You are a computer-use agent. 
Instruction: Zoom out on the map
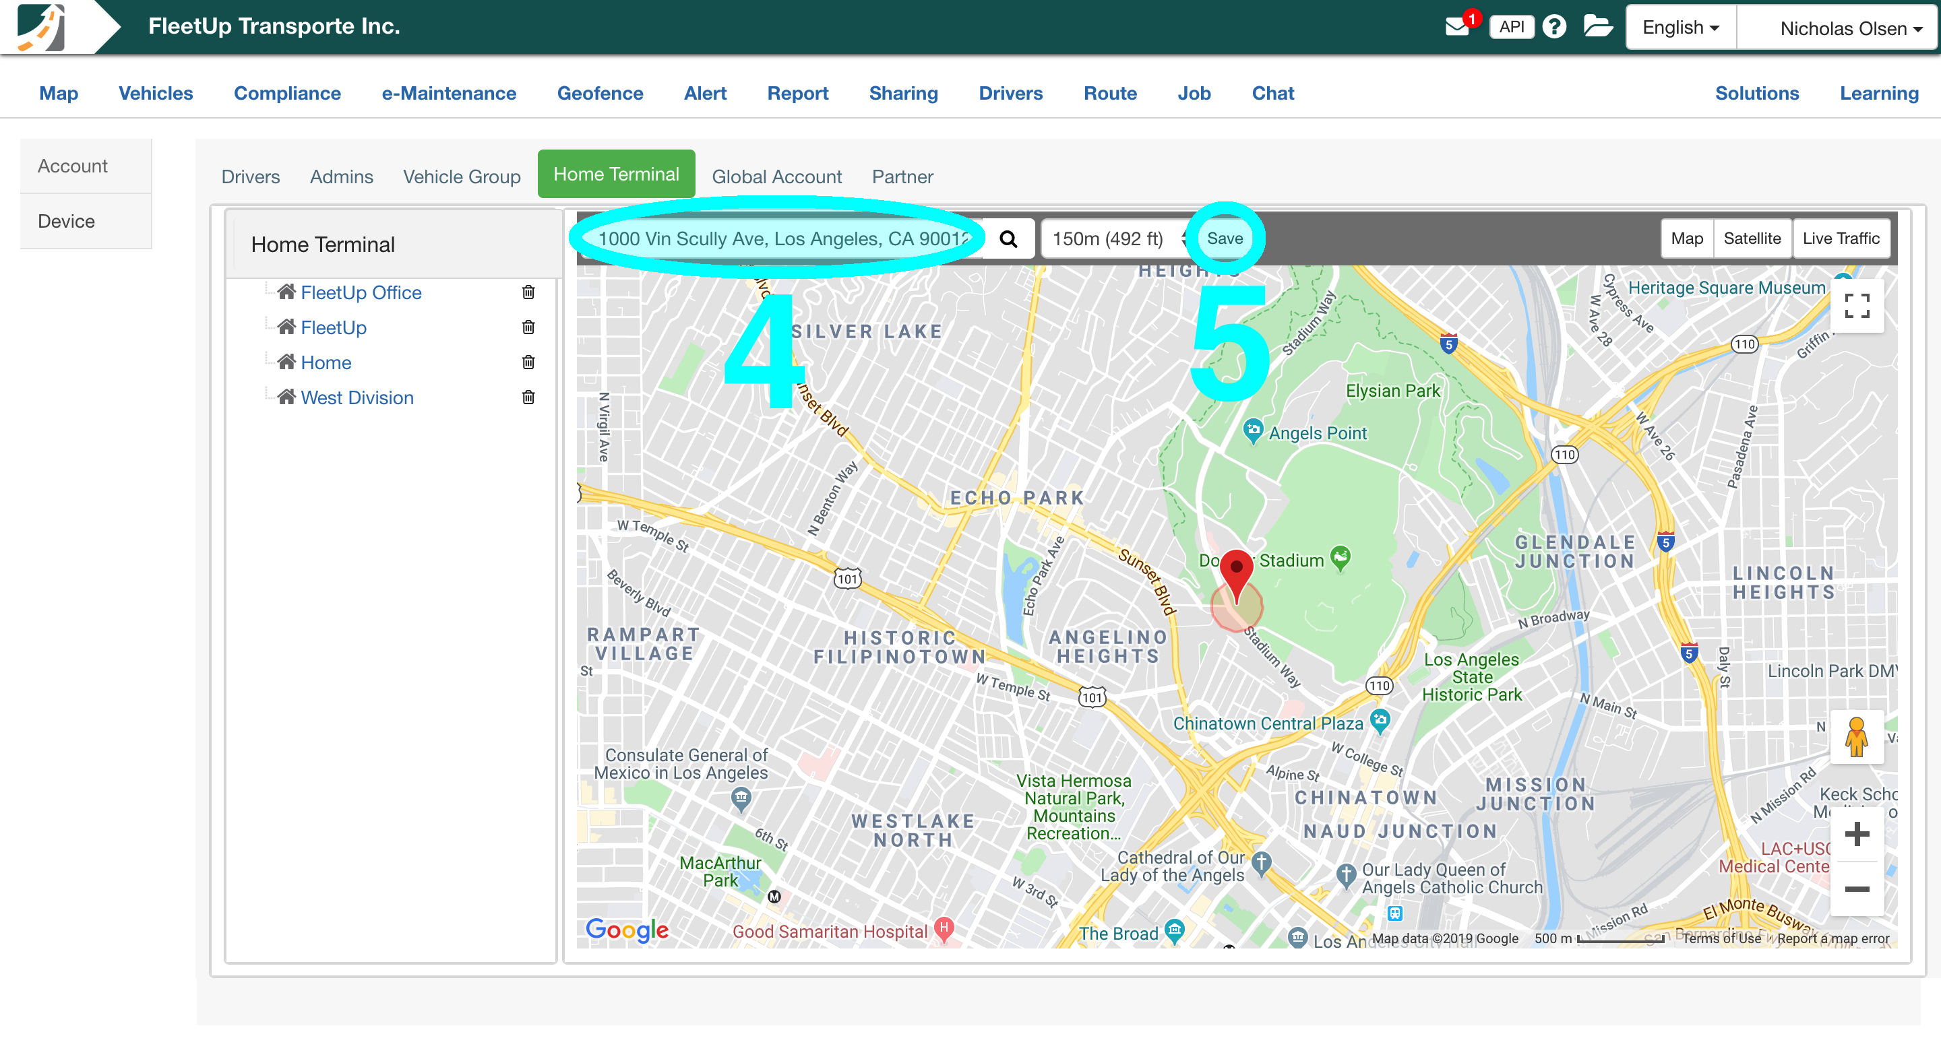tap(1857, 889)
